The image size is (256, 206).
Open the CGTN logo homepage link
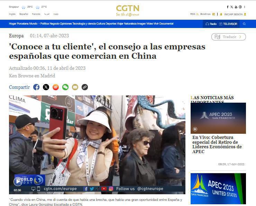coord(128,11)
